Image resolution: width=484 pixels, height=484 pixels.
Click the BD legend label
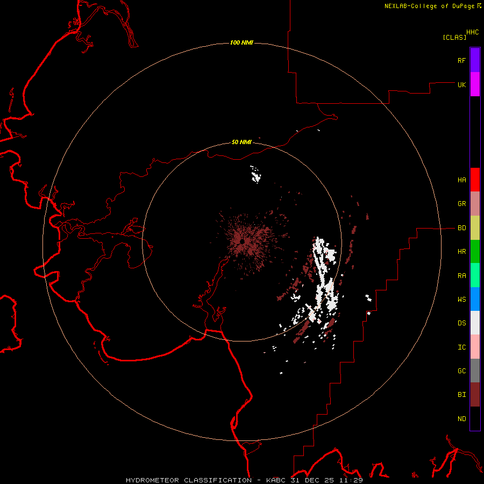pyautogui.click(x=461, y=228)
